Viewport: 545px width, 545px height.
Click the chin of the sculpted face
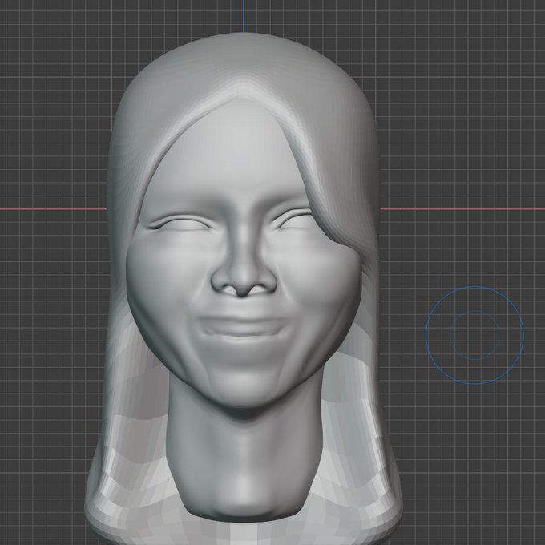(244, 384)
